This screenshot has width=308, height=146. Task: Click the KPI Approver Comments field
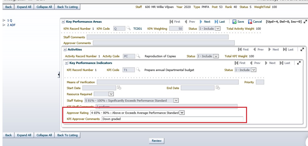pyautogui.click(x=172, y=119)
